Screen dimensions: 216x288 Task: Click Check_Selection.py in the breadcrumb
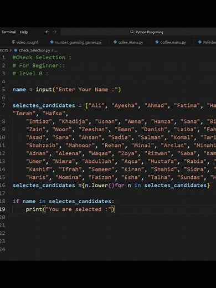34,50
